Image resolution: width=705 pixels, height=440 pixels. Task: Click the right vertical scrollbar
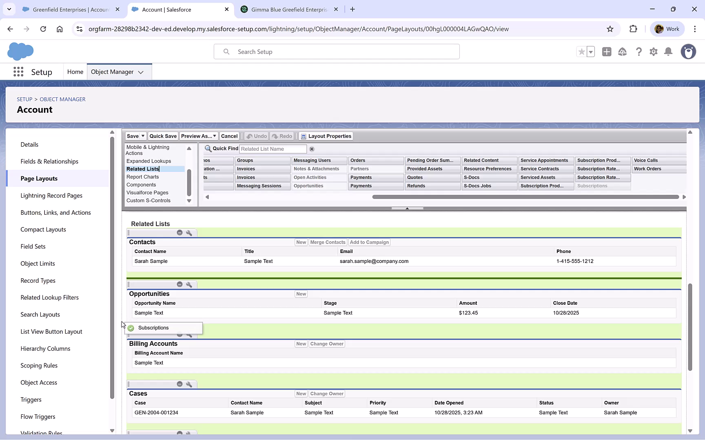[690, 326]
